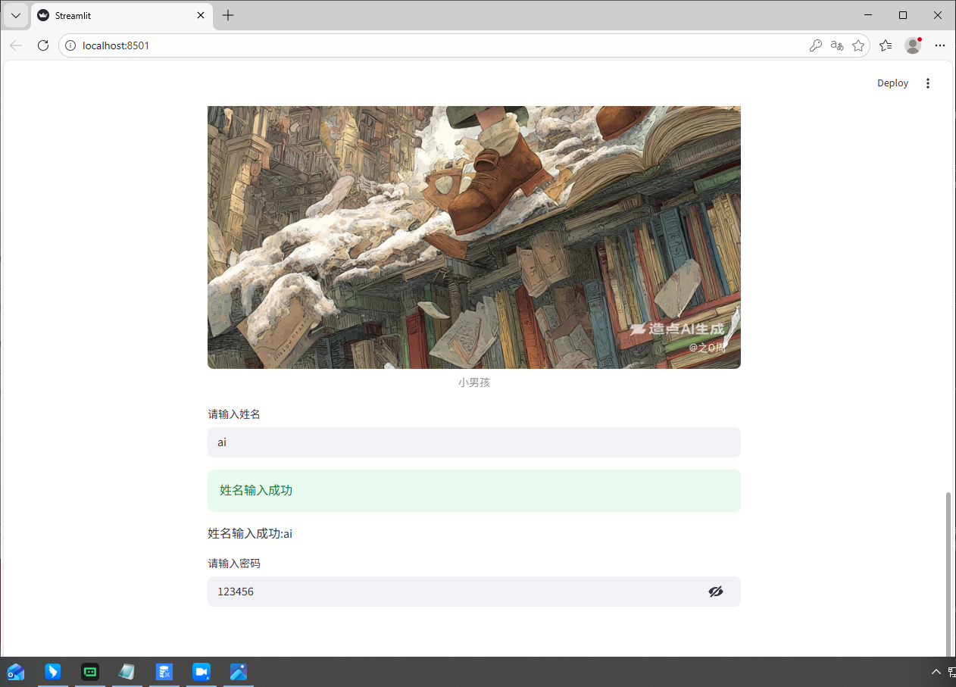Open the favorites list icon
Screen dimensions: 956x687
886,45
